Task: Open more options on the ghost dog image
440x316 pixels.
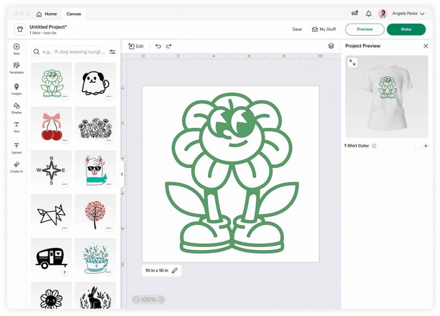Action: tap(109, 97)
